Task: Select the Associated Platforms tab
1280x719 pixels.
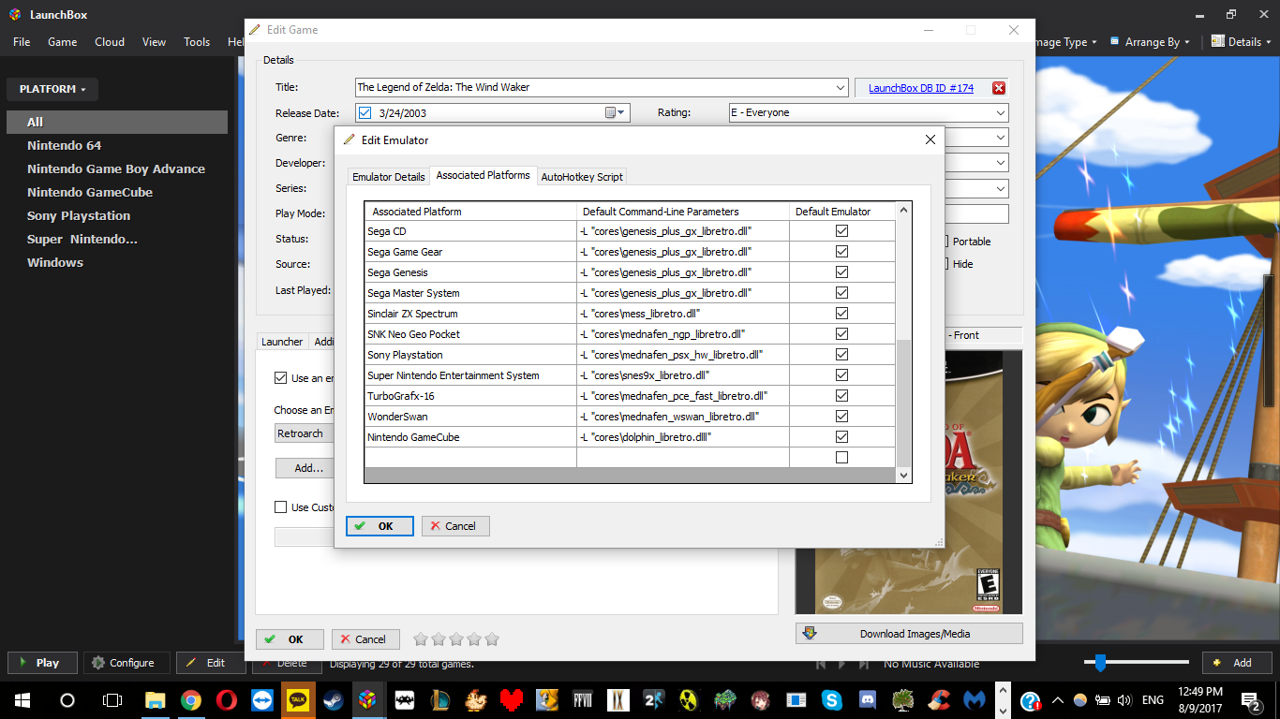Action: point(483,175)
